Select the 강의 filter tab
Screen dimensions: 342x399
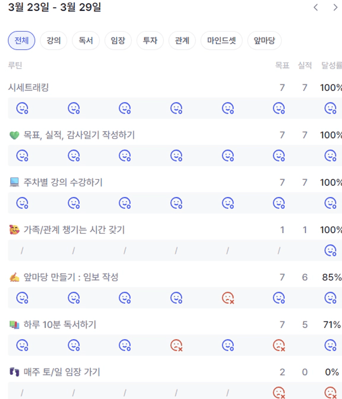point(53,41)
